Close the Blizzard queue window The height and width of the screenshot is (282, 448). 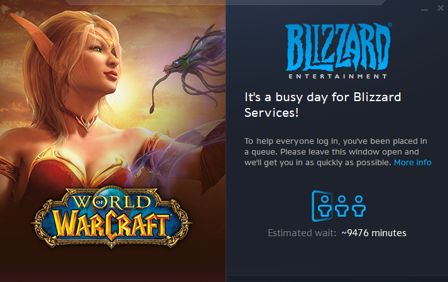click(440, 8)
